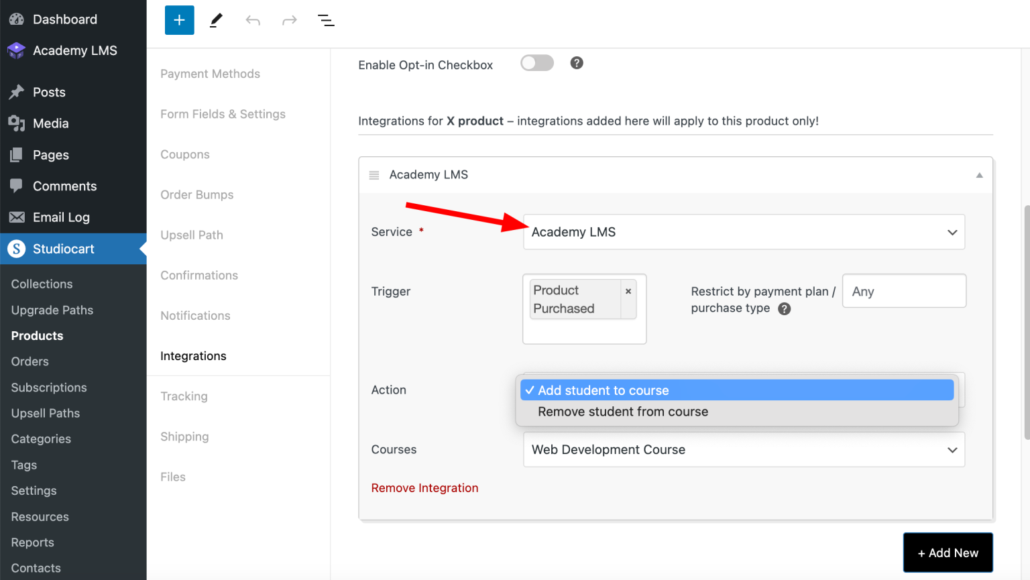Choose Remove student from course option
The image size is (1030, 580).
tap(737, 412)
